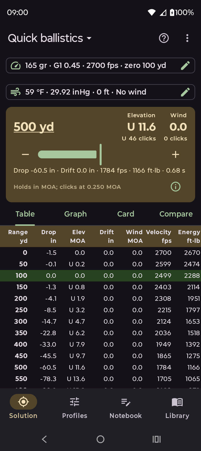
Task: Tap the 500 yd range value
Action: click(x=34, y=127)
